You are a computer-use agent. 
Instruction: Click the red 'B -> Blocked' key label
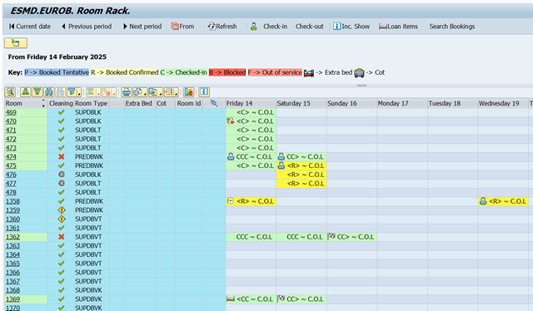pyautogui.click(x=227, y=72)
